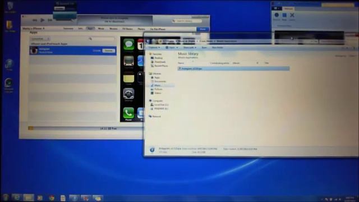Image resolution: width=359 pixels, height=202 pixels.
Task: Sort by the Name column in Explorer
Action: 181,63
